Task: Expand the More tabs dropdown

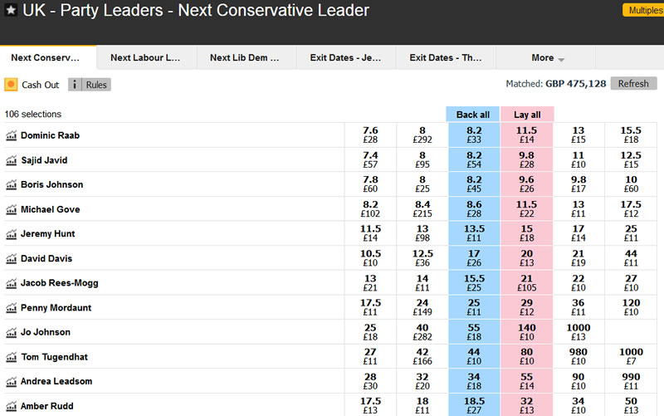Action: pyautogui.click(x=548, y=58)
